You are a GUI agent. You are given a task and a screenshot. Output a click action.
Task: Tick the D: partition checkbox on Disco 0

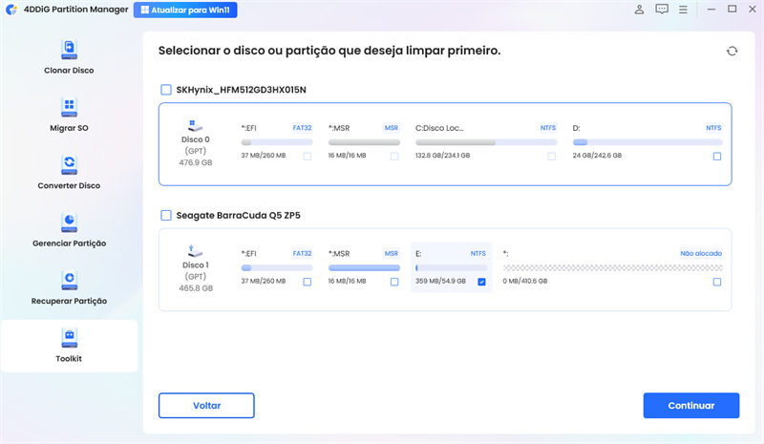(717, 156)
